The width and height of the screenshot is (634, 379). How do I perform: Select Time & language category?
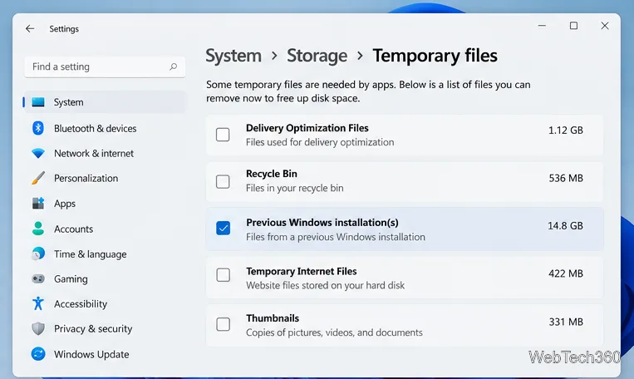pos(106,253)
